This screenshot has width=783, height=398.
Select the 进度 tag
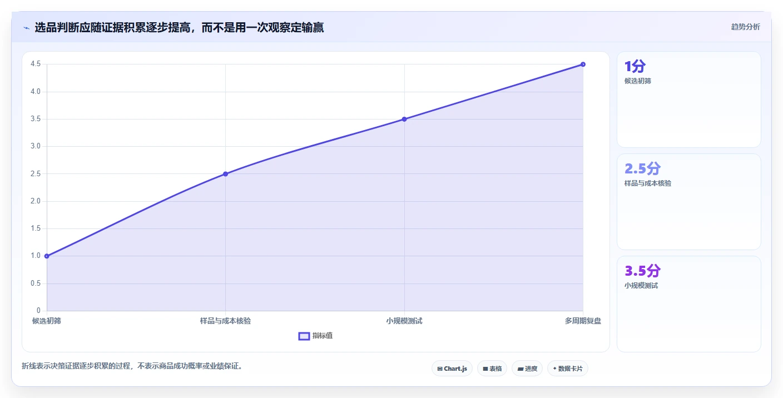tap(527, 369)
